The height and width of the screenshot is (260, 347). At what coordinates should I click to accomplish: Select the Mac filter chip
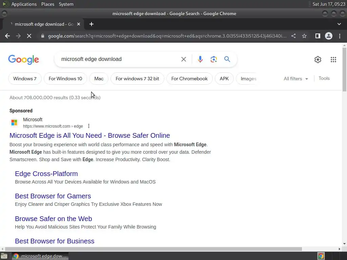pos(99,79)
